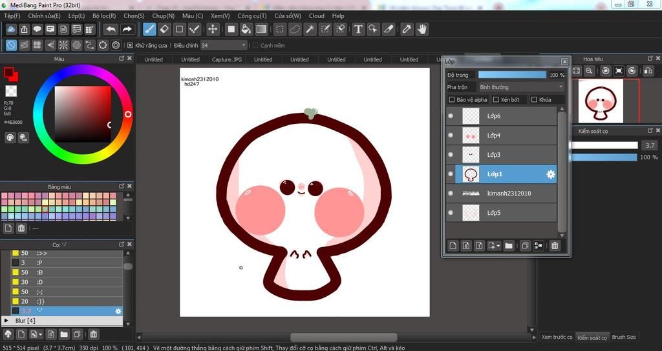Hide layer Lớp3 visibility dot
This screenshot has height=351, width=662.
[x=451, y=155]
